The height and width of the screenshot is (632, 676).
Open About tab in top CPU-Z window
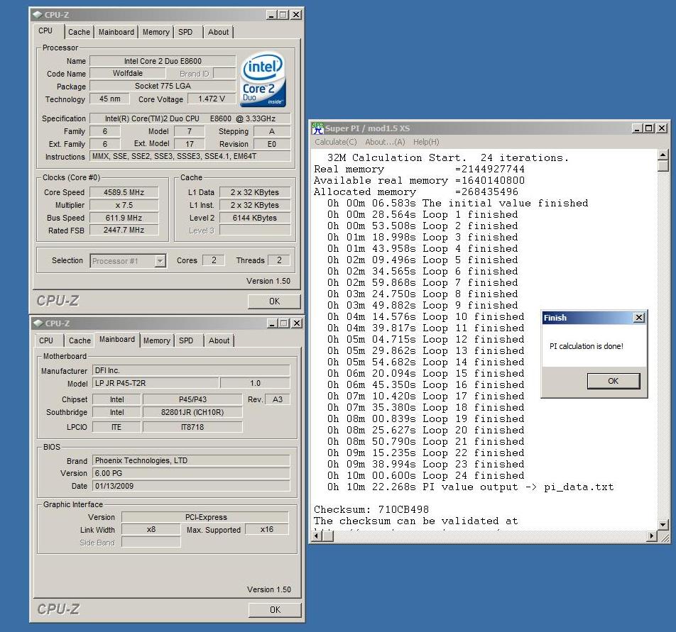click(219, 32)
